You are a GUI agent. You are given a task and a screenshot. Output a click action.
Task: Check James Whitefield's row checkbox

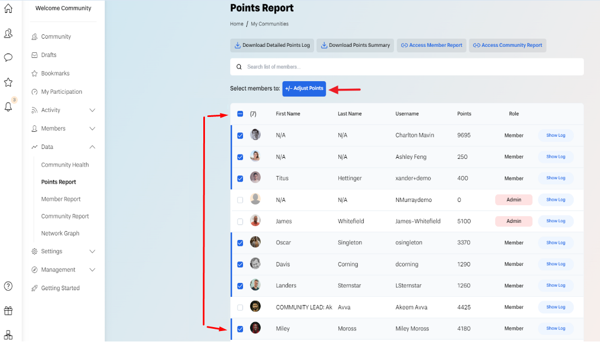pos(240,221)
